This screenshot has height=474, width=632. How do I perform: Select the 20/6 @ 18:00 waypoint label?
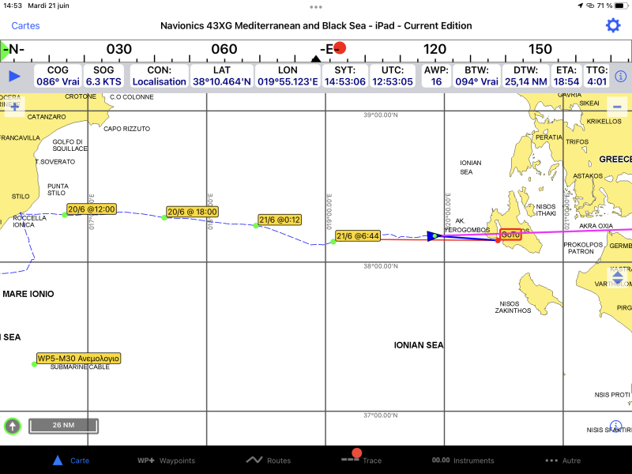pos(192,212)
